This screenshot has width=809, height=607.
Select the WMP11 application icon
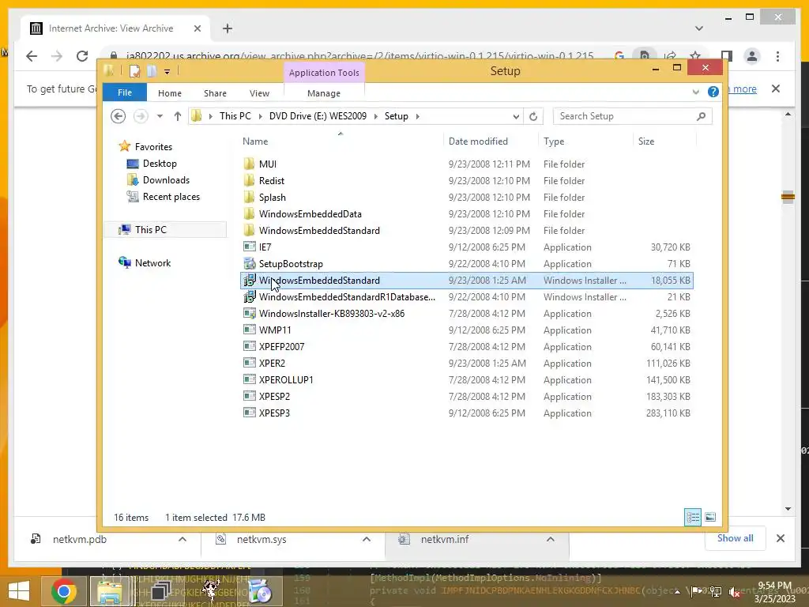(249, 330)
